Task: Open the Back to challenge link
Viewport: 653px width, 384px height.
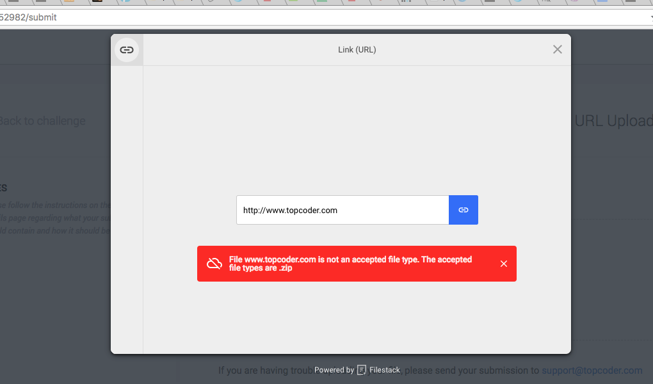Action: (43, 120)
